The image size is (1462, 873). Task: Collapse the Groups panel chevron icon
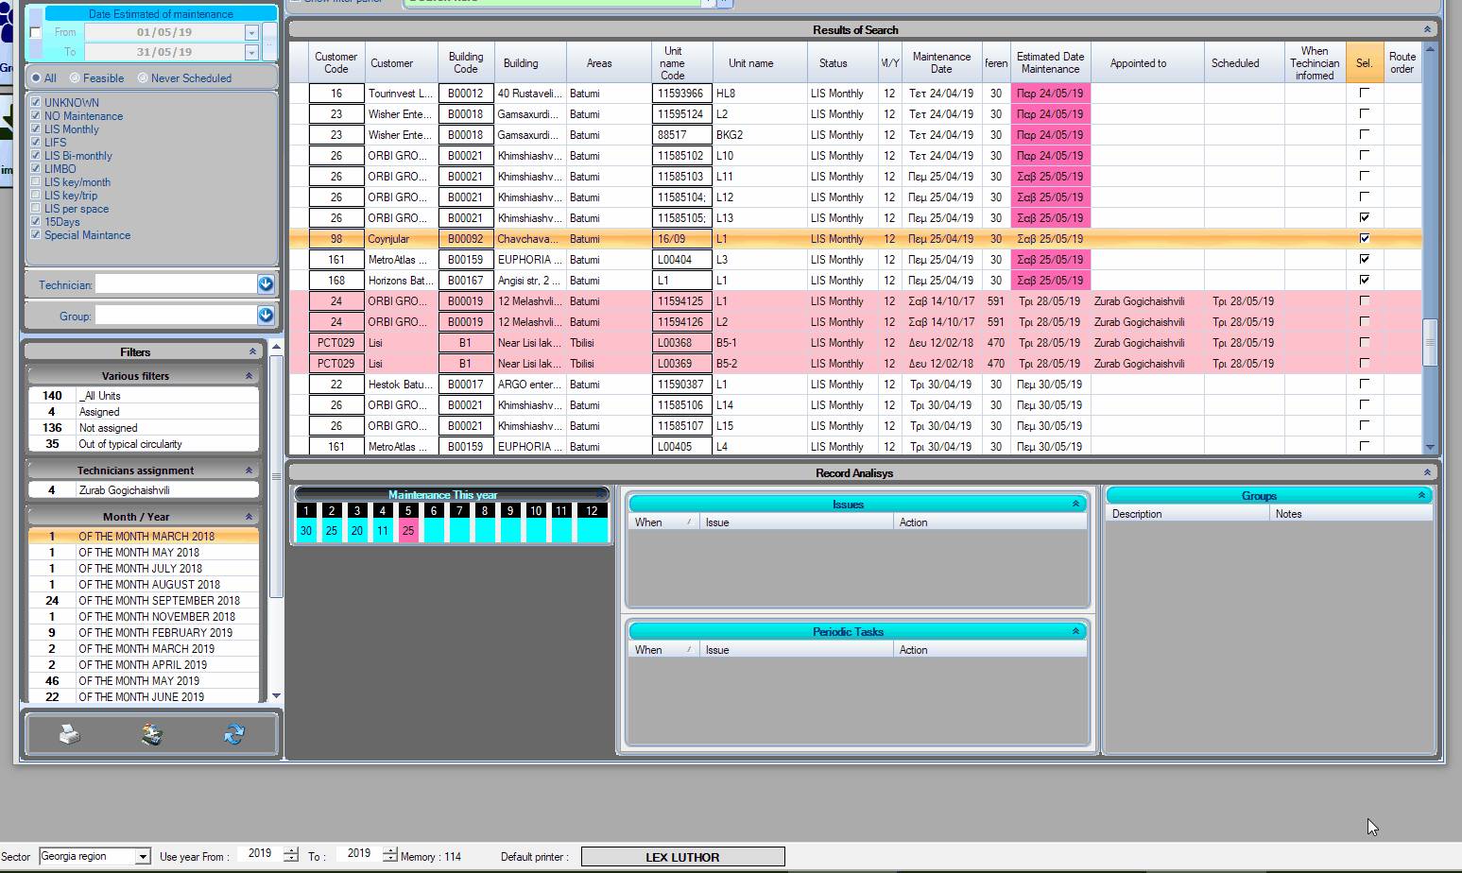pyautogui.click(x=1421, y=496)
